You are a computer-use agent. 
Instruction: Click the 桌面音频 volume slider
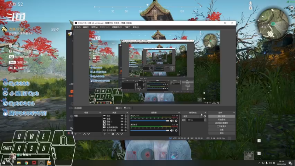click(150, 131)
